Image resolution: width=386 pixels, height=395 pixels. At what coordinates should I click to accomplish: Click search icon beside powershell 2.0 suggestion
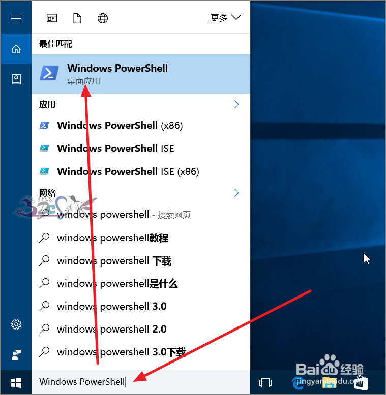[x=44, y=329]
